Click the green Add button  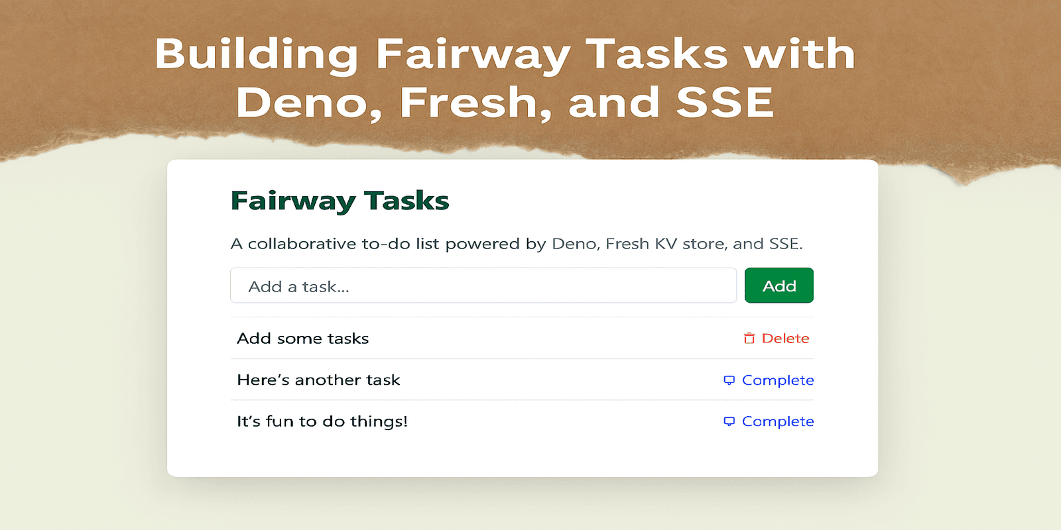(779, 286)
